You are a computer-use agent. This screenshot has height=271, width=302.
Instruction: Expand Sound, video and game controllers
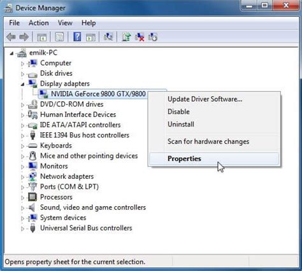[22, 208]
